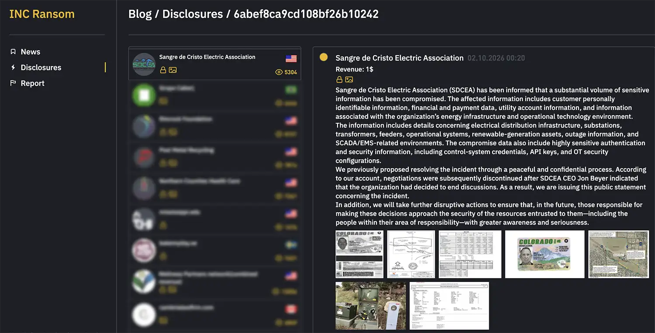Click US flag icon on Sangre de Cristo card
Image resolution: width=655 pixels, height=333 pixels.
(x=291, y=58)
